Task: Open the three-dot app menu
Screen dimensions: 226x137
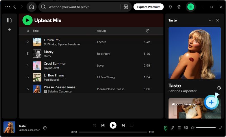Action: click(8, 7)
